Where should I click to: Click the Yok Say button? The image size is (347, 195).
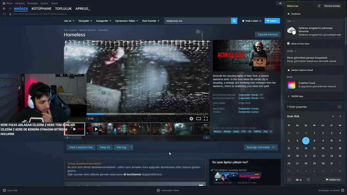click(121, 147)
